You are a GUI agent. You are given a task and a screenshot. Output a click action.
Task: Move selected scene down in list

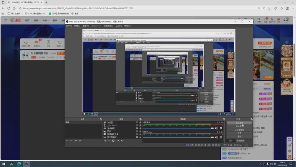[x=80, y=141]
